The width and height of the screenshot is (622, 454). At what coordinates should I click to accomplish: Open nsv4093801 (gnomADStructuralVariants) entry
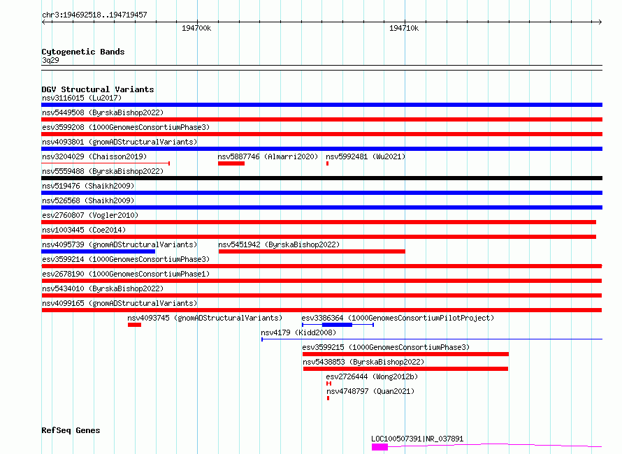pyautogui.click(x=120, y=142)
